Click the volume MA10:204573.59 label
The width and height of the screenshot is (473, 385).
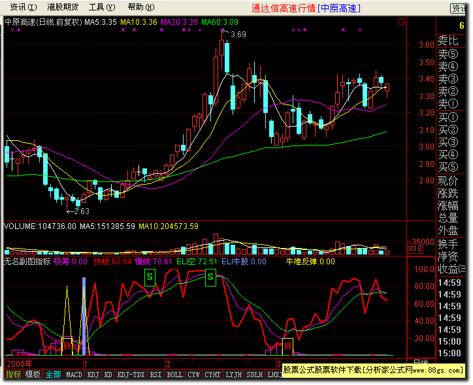(169, 226)
